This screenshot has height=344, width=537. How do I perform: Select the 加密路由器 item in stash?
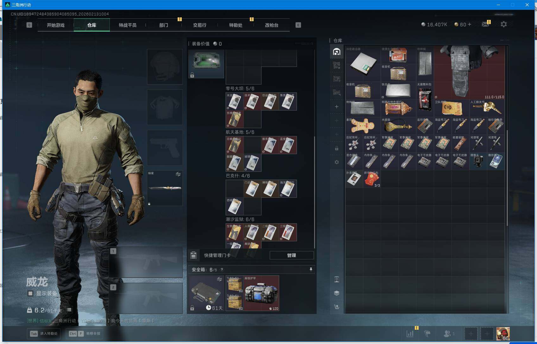363,63
